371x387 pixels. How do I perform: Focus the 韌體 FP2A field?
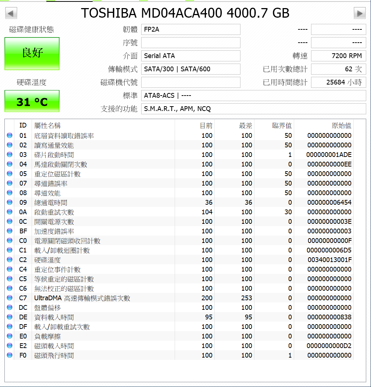[x=191, y=29]
